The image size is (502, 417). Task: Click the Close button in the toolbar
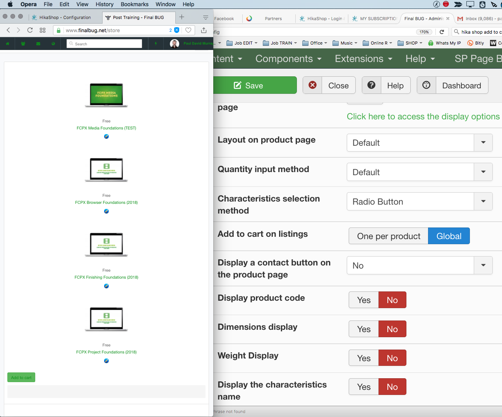point(329,85)
